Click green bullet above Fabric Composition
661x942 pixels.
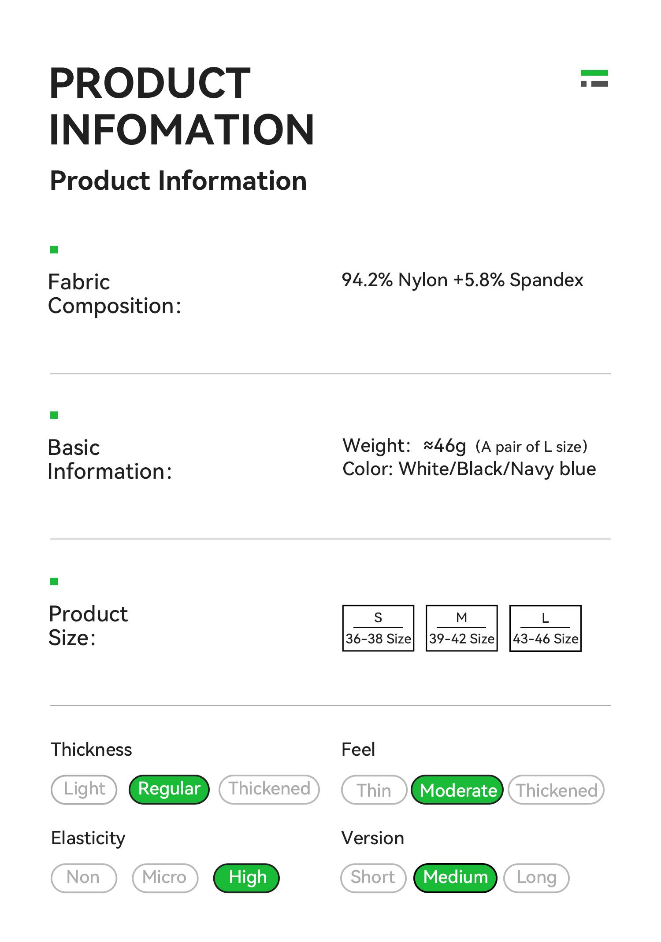(x=54, y=250)
